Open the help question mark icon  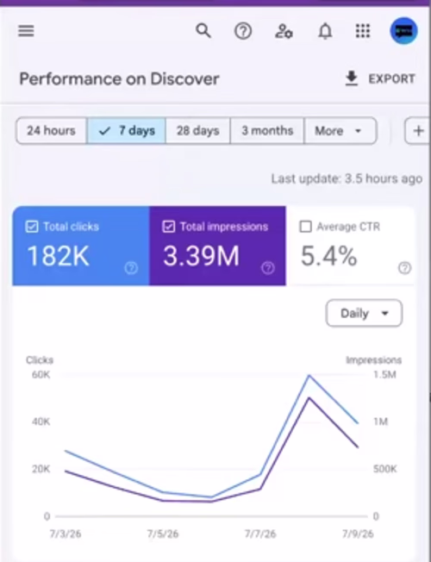click(x=243, y=31)
